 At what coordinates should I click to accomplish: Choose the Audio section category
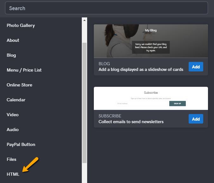pos(13,129)
